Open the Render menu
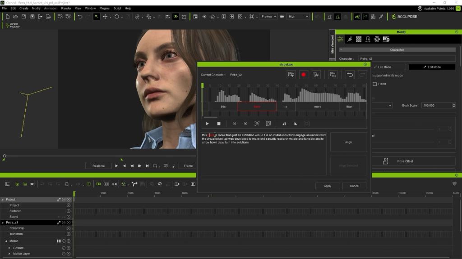Screen dimensions: 462x259 [x=66, y=9]
